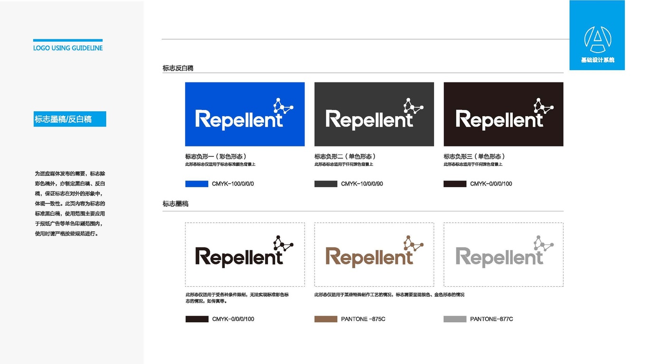Image resolution: width=648 pixels, height=364 pixels.
Task: Click the 标志负形一（彩色形态） caption
Action: [216, 156]
